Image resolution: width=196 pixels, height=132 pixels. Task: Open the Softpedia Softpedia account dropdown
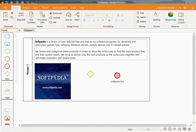(166, 8)
